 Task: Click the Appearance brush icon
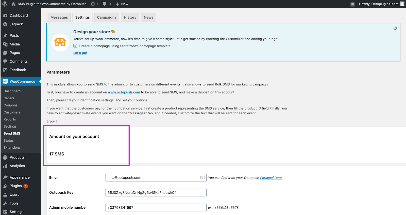(x=5, y=177)
